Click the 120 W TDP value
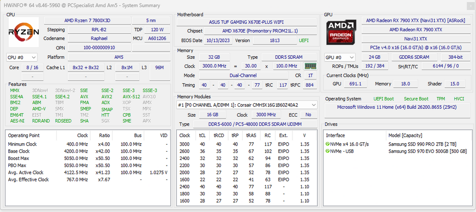 [x=157, y=30]
